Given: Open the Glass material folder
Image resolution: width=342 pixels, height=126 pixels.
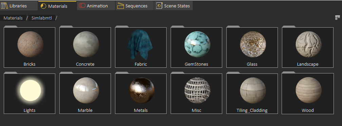Looking at the screenshot, I should (252, 48).
